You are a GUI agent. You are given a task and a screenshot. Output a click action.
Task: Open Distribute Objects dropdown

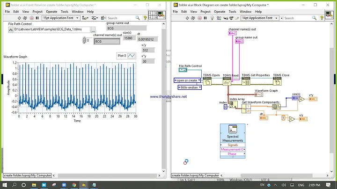point(95,18)
